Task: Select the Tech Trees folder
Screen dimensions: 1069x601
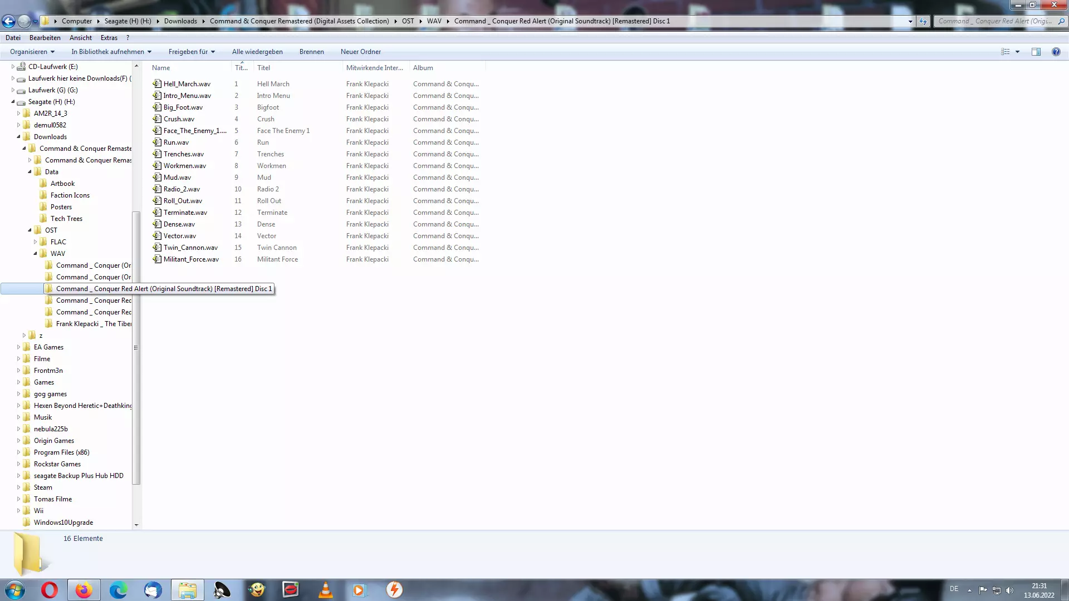Action: tap(66, 219)
